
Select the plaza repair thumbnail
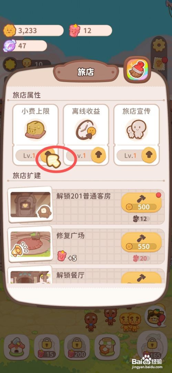[30, 244]
